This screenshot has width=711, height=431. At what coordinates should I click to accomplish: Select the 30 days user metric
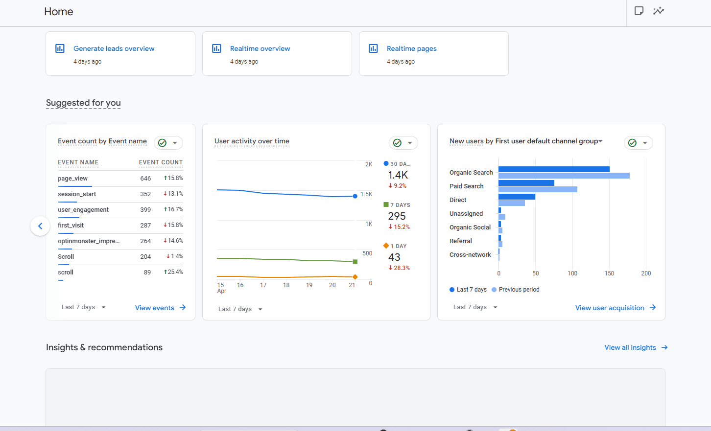[398, 175]
